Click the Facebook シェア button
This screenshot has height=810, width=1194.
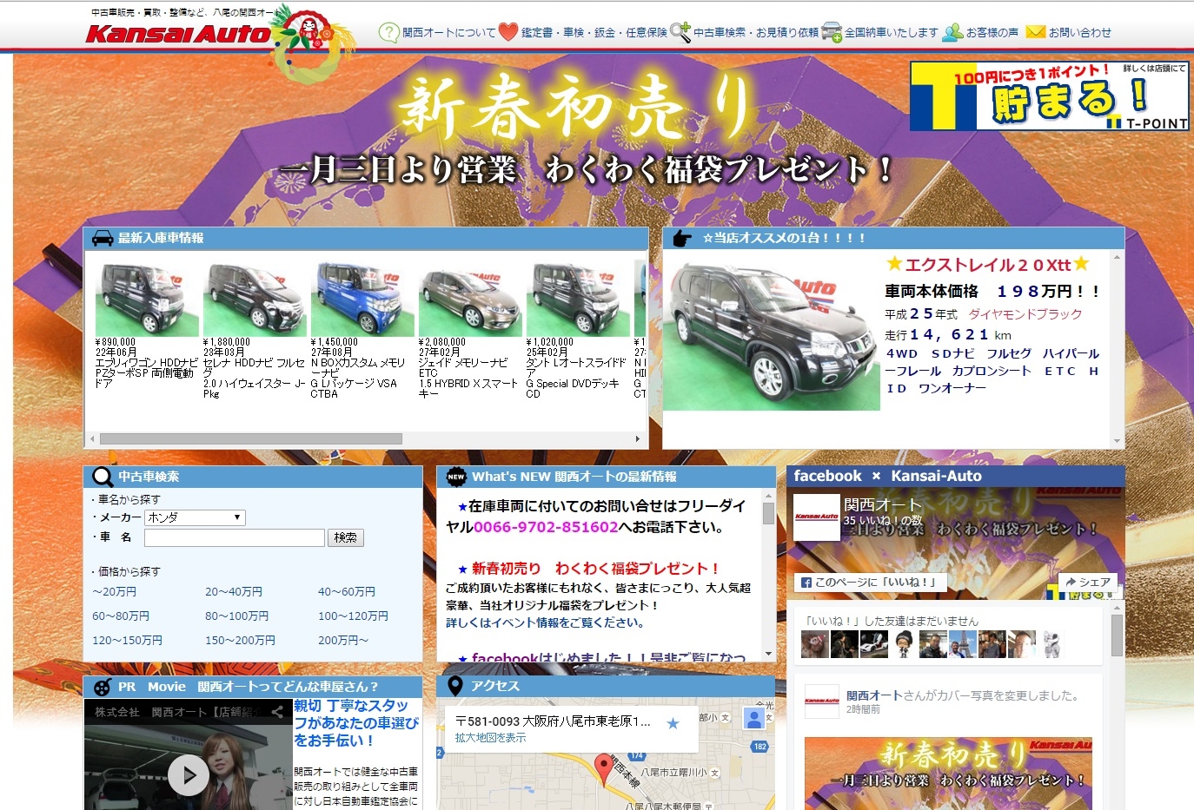tap(1087, 583)
